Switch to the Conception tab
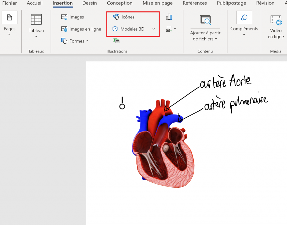Screen dimensions: 287x225 coord(119,3)
